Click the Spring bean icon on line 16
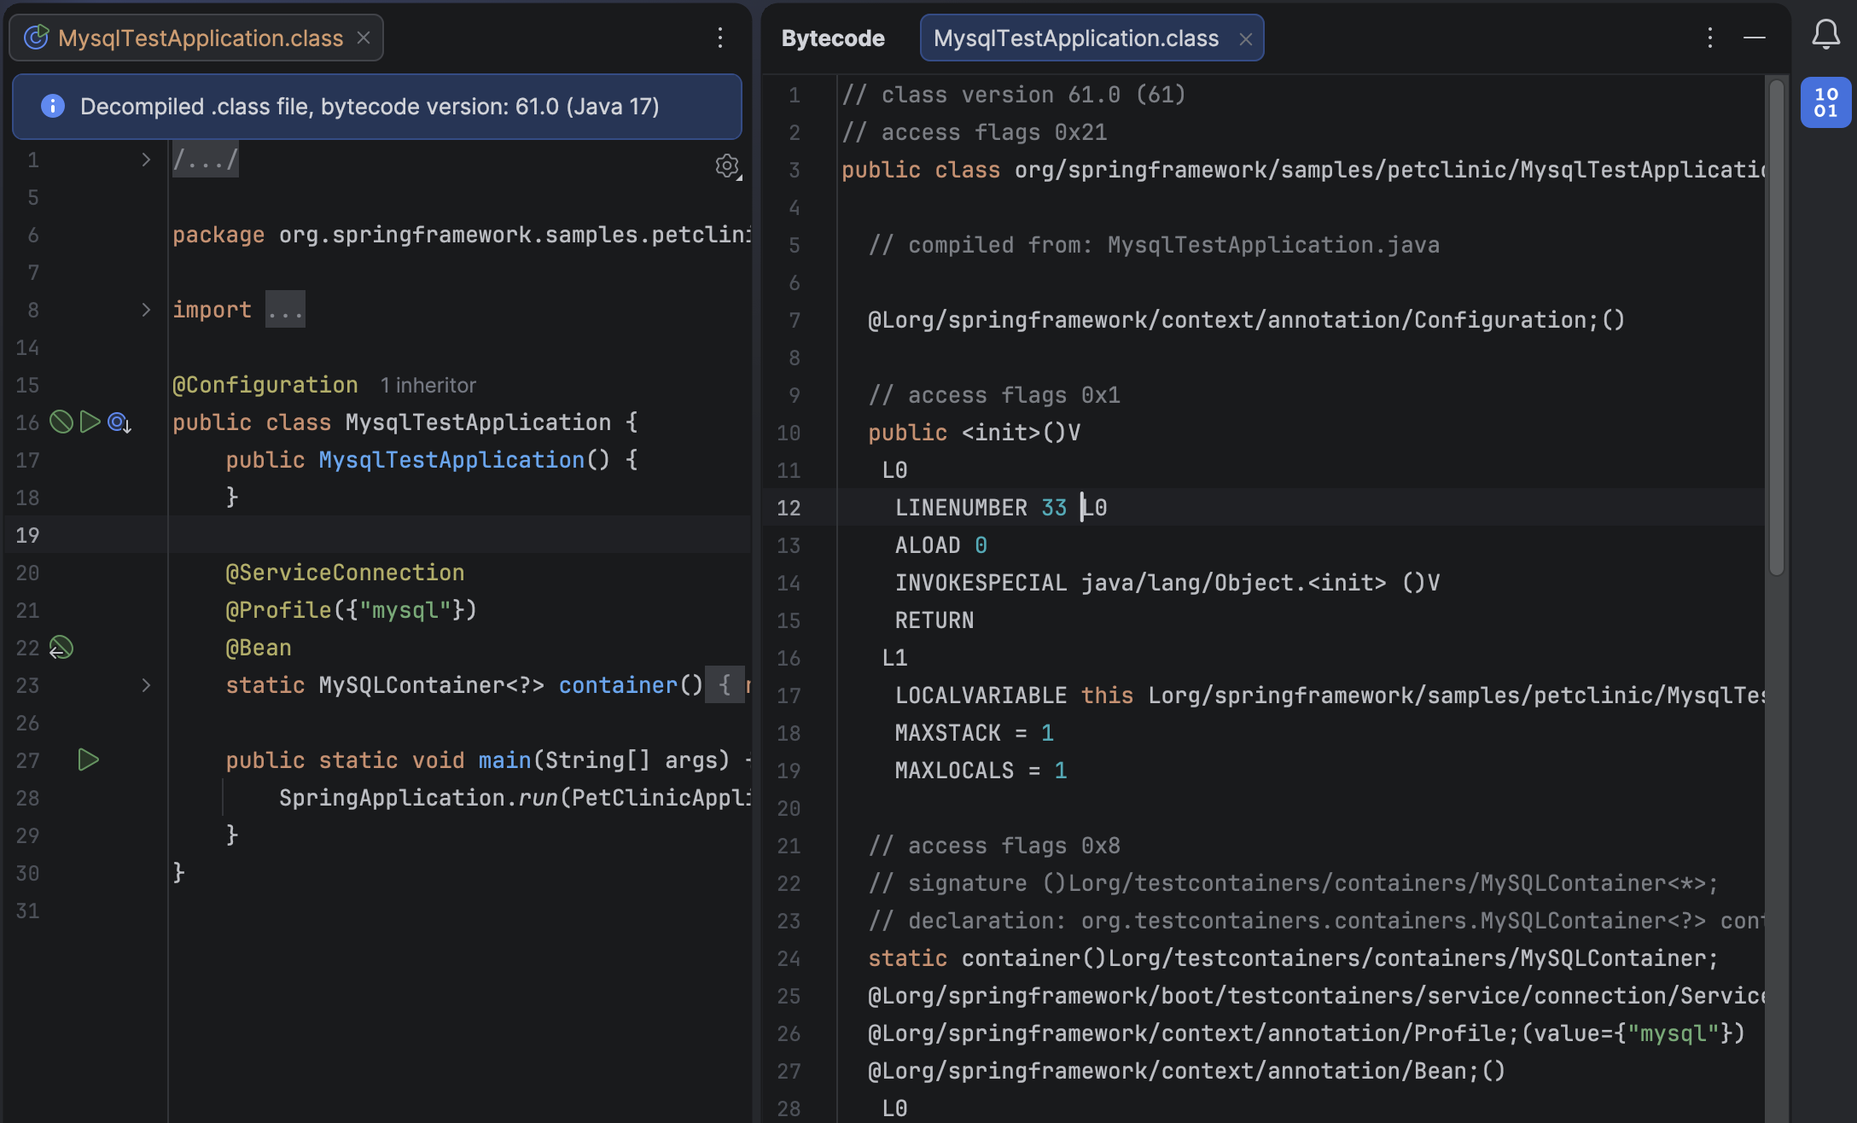The width and height of the screenshot is (1857, 1123). click(x=61, y=422)
